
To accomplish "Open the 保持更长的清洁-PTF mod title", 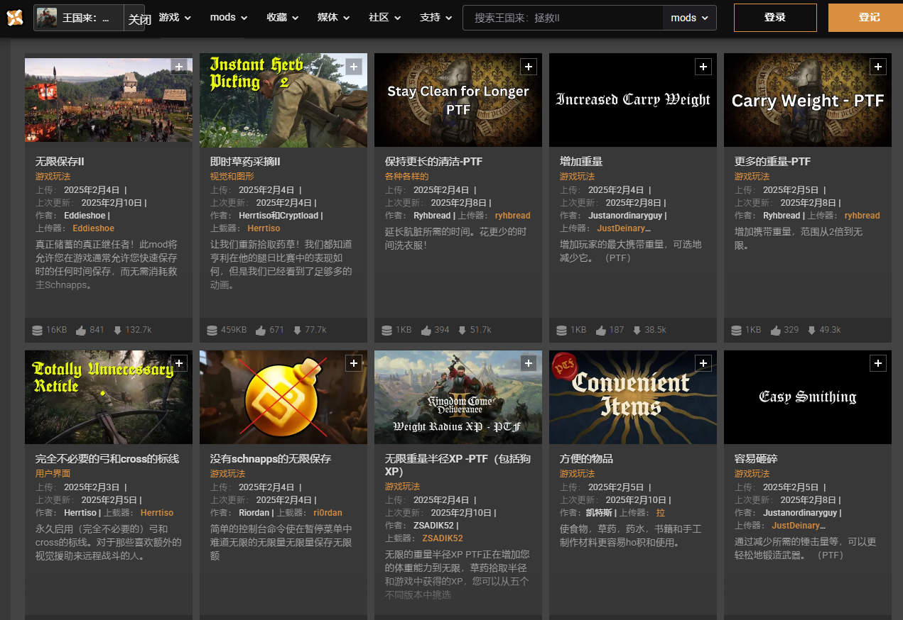I will tap(433, 162).
